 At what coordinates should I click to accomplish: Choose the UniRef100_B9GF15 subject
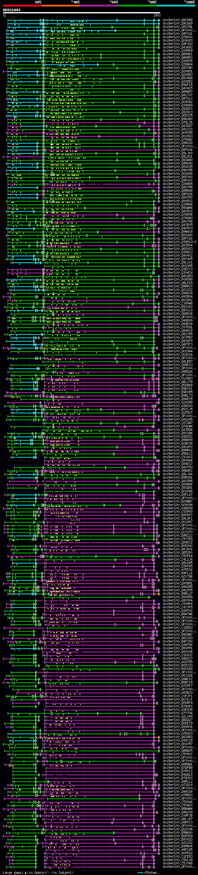tap(178, 84)
